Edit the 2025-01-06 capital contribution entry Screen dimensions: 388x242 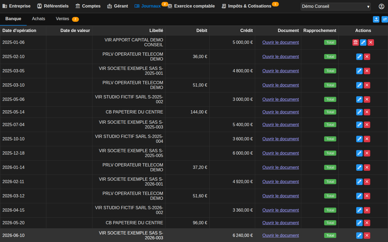coord(363,42)
